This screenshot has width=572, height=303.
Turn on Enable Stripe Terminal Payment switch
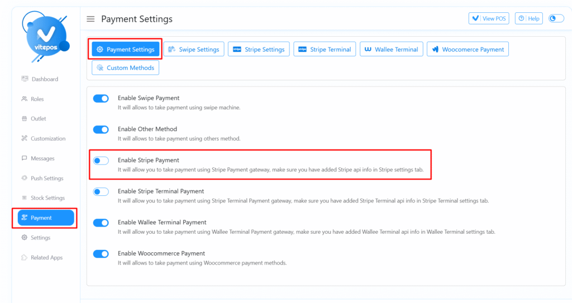click(x=101, y=192)
